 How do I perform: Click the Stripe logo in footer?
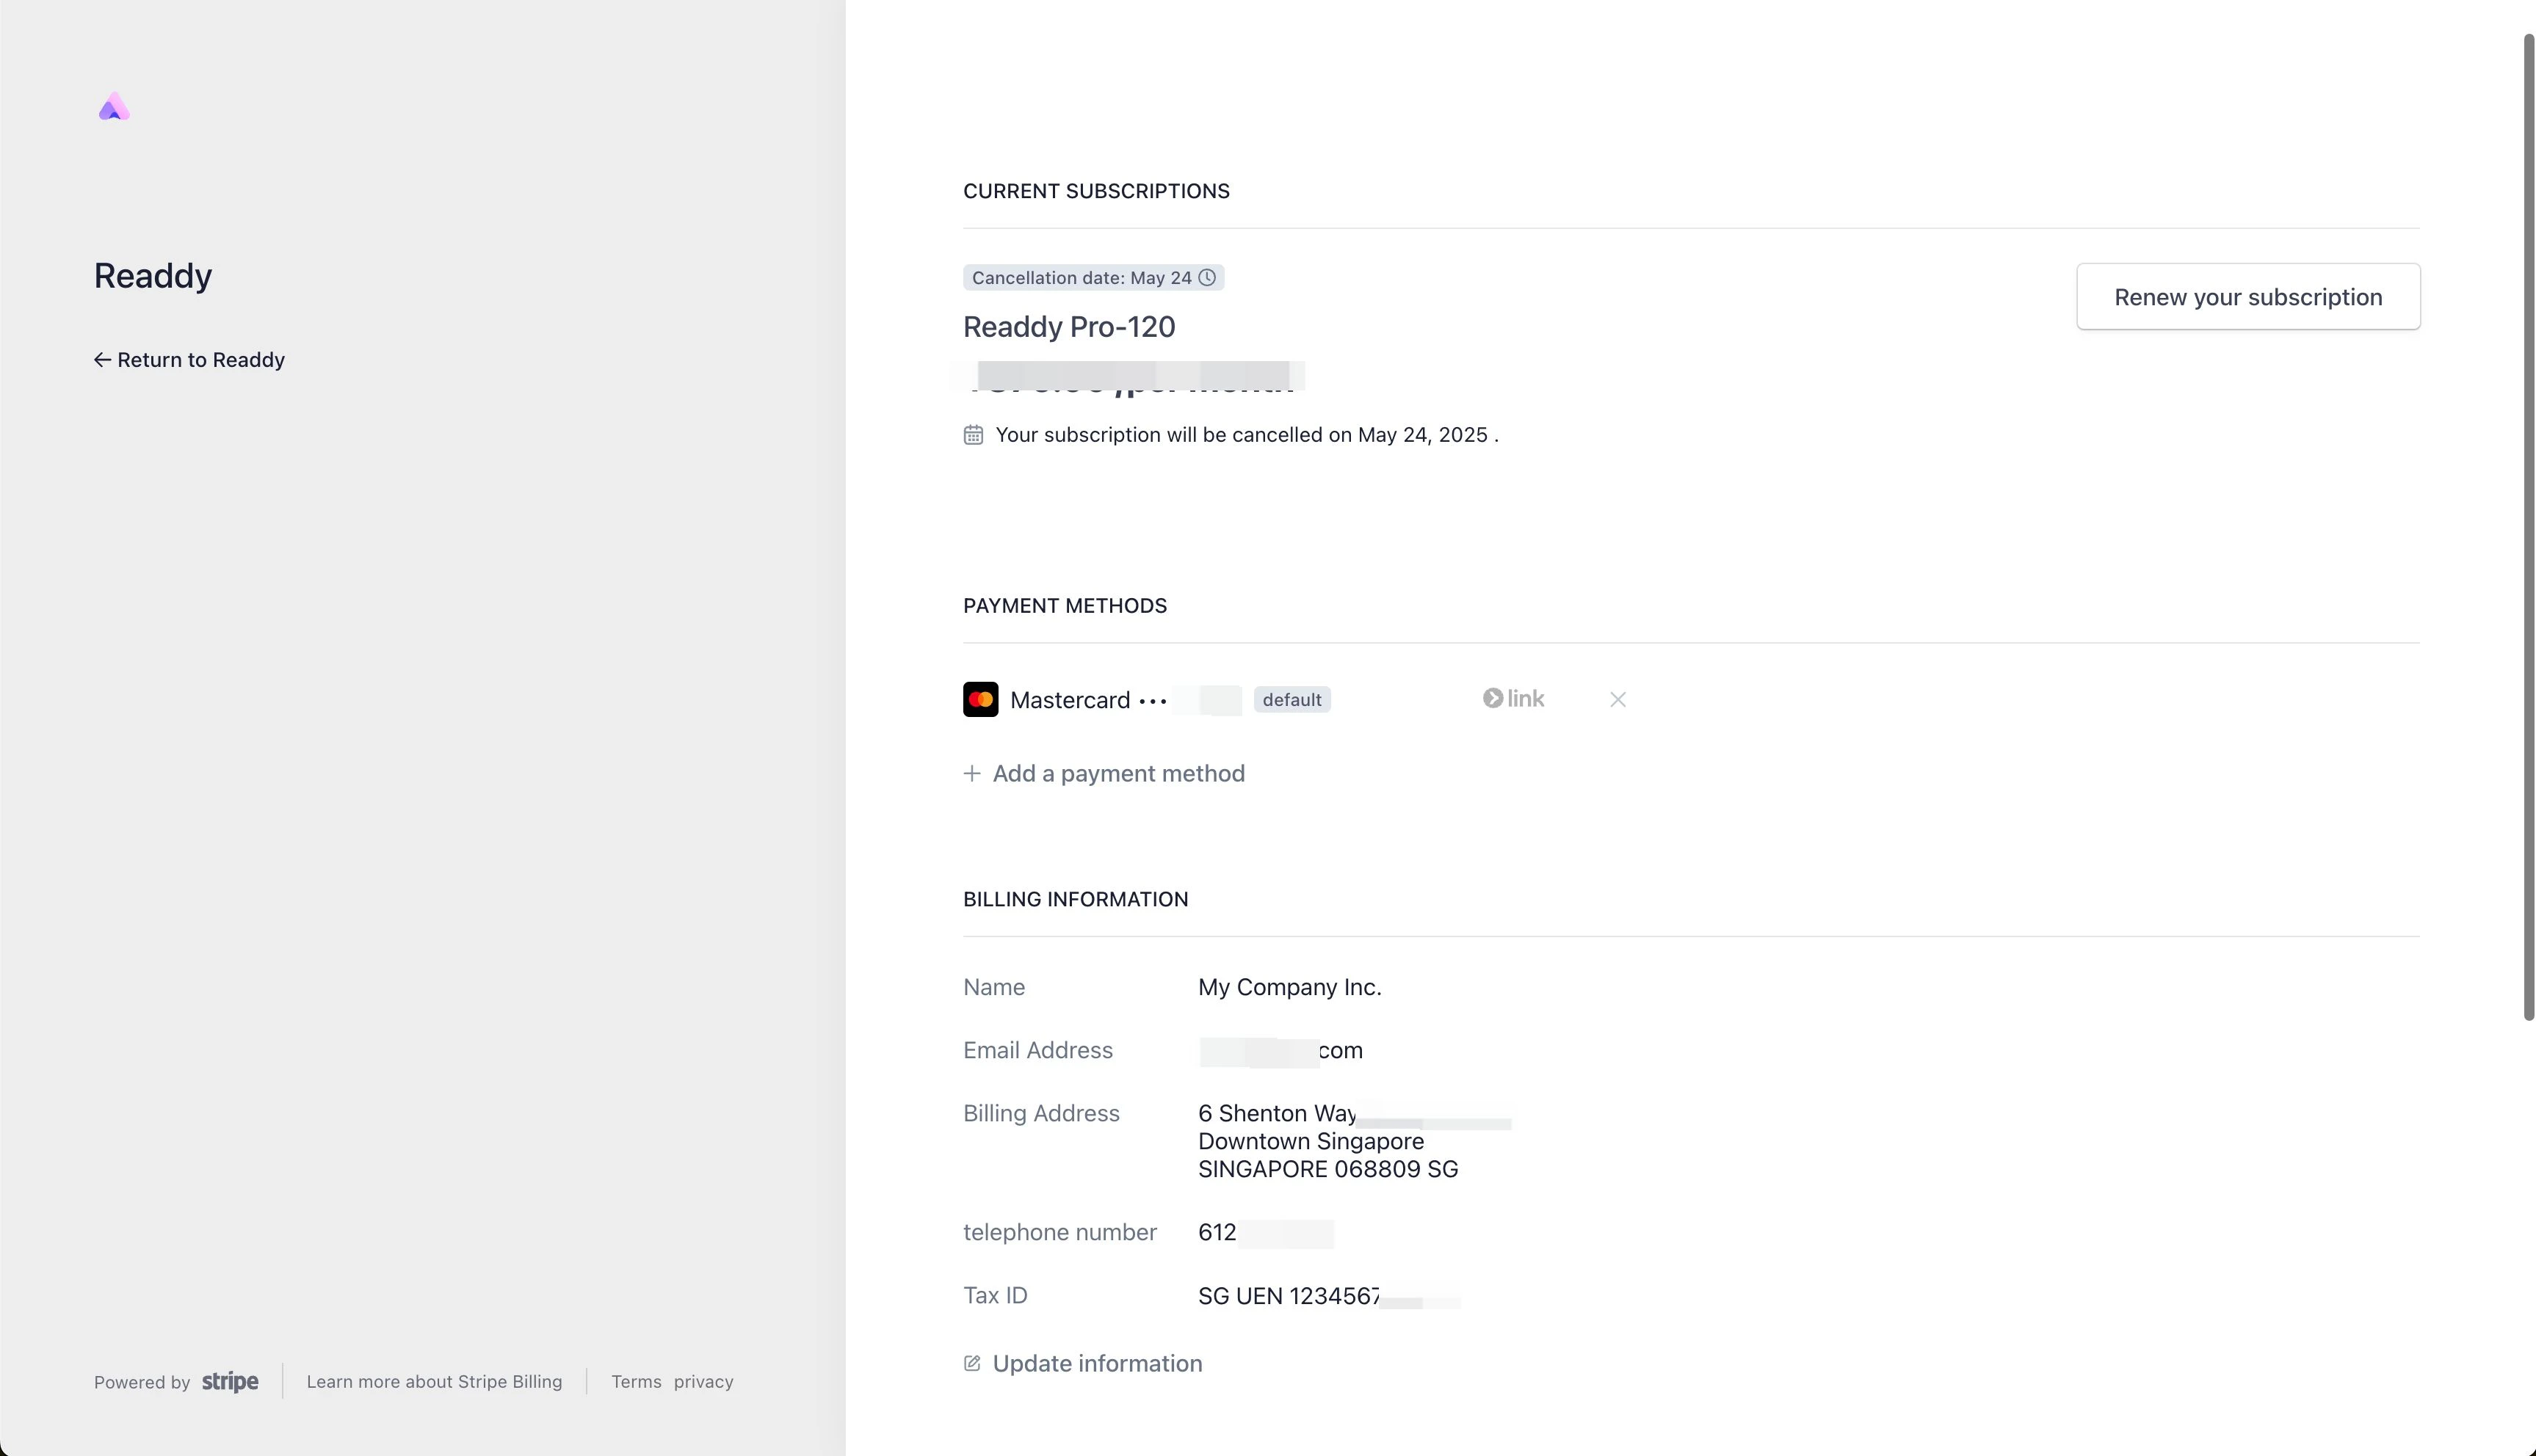tap(230, 1382)
